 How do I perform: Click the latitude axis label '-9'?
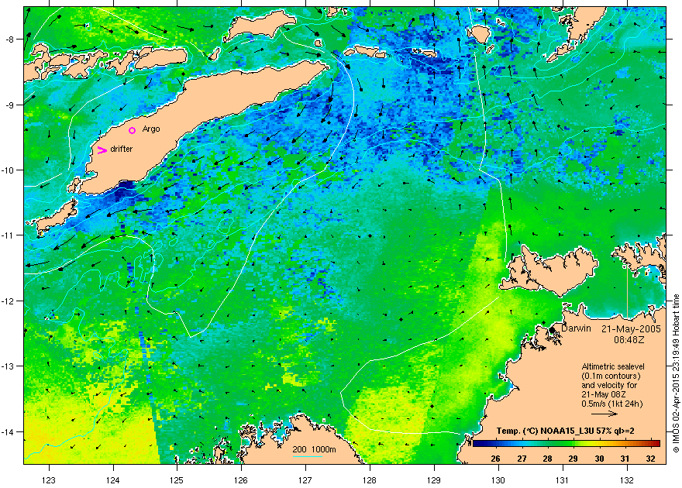point(10,105)
